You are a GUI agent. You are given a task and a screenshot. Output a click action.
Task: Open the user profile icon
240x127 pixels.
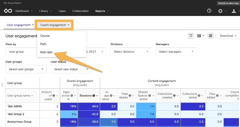[234, 11]
